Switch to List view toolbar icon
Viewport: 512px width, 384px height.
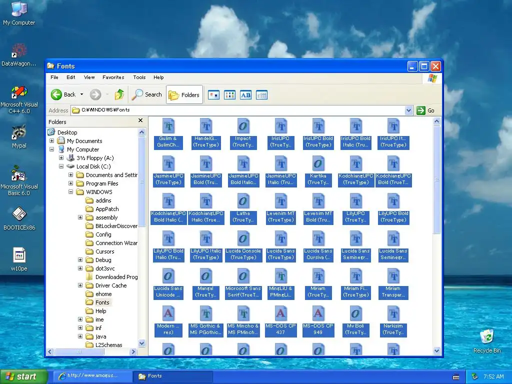[x=229, y=95]
